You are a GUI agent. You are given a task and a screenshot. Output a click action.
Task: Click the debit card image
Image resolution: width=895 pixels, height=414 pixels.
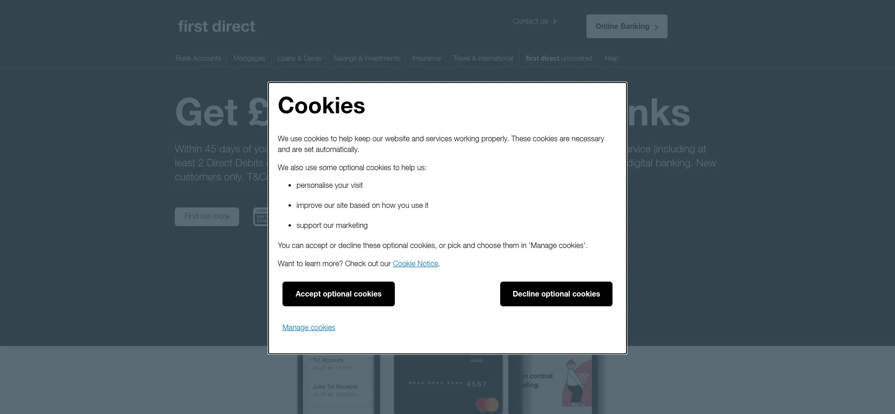tap(448, 384)
